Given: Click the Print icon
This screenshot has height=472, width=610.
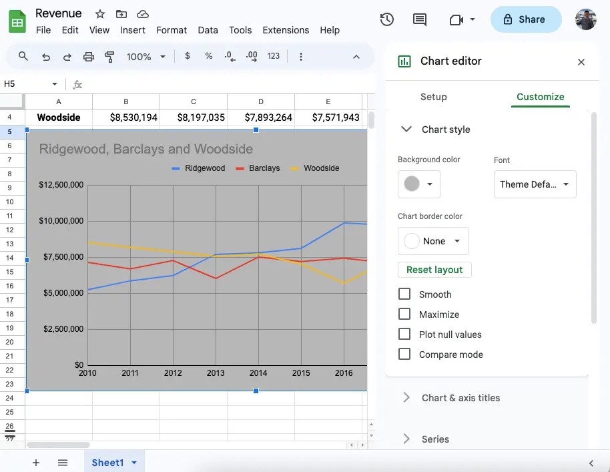Looking at the screenshot, I should (88, 56).
